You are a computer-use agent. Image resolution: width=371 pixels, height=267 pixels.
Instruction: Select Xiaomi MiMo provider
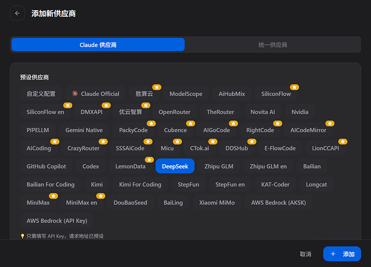coord(217,203)
